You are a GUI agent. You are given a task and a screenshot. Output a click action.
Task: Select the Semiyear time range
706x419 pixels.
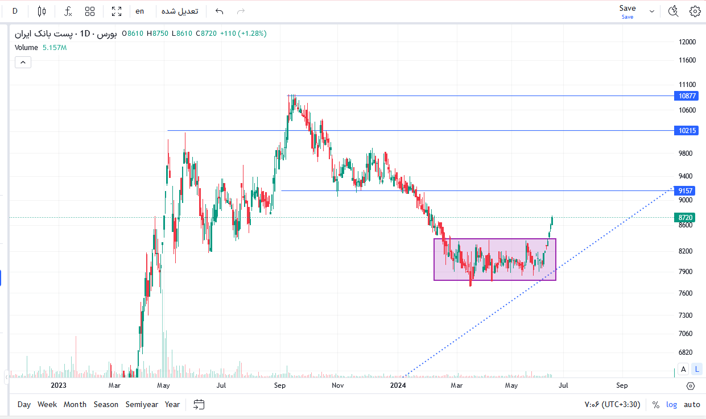click(x=142, y=404)
